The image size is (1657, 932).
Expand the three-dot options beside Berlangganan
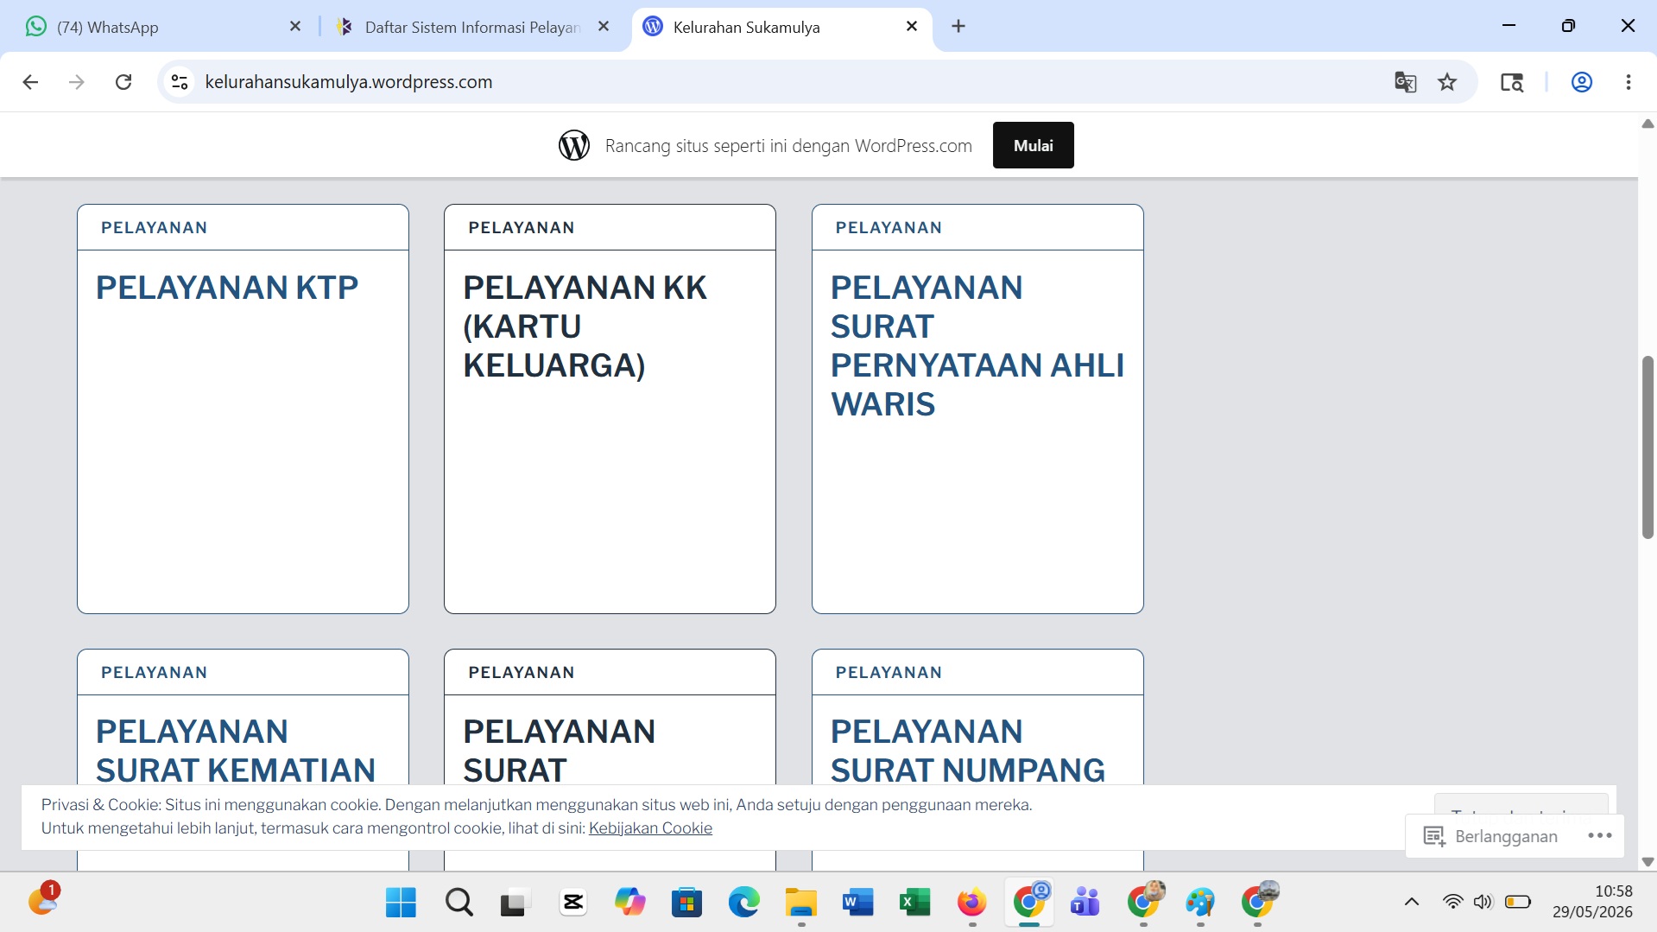(x=1600, y=835)
